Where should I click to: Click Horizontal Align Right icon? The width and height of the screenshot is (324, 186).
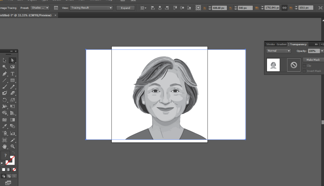(x=167, y=8)
